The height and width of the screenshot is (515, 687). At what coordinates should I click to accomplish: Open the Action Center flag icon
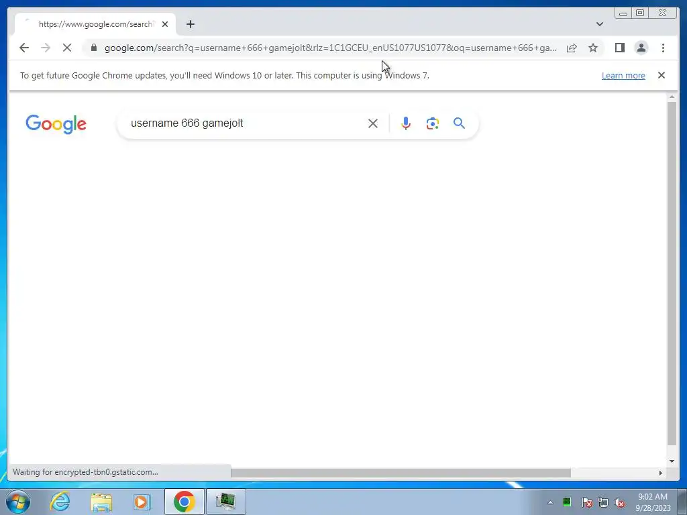pos(587,502)
